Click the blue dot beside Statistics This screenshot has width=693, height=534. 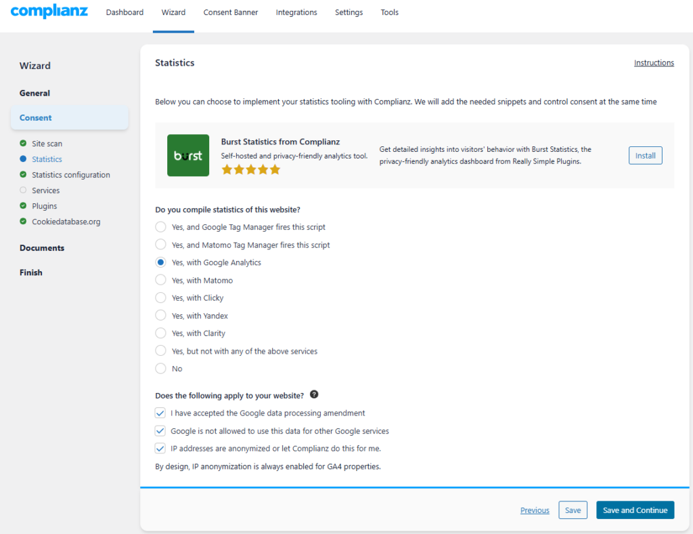[23, 159]
